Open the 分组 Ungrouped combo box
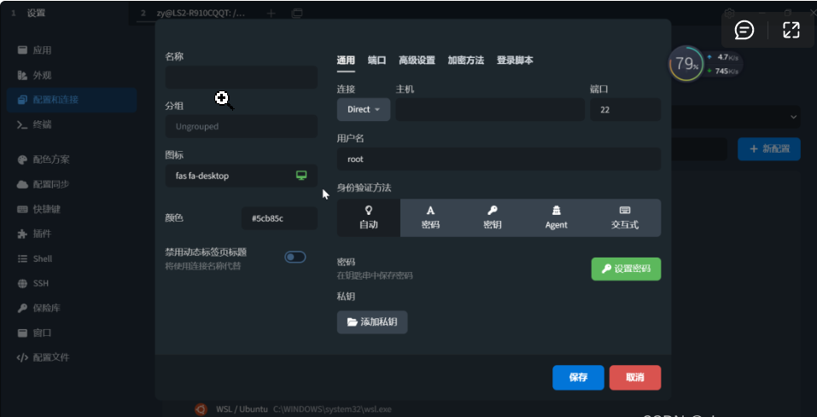817x417 pixels. point(242,126)
